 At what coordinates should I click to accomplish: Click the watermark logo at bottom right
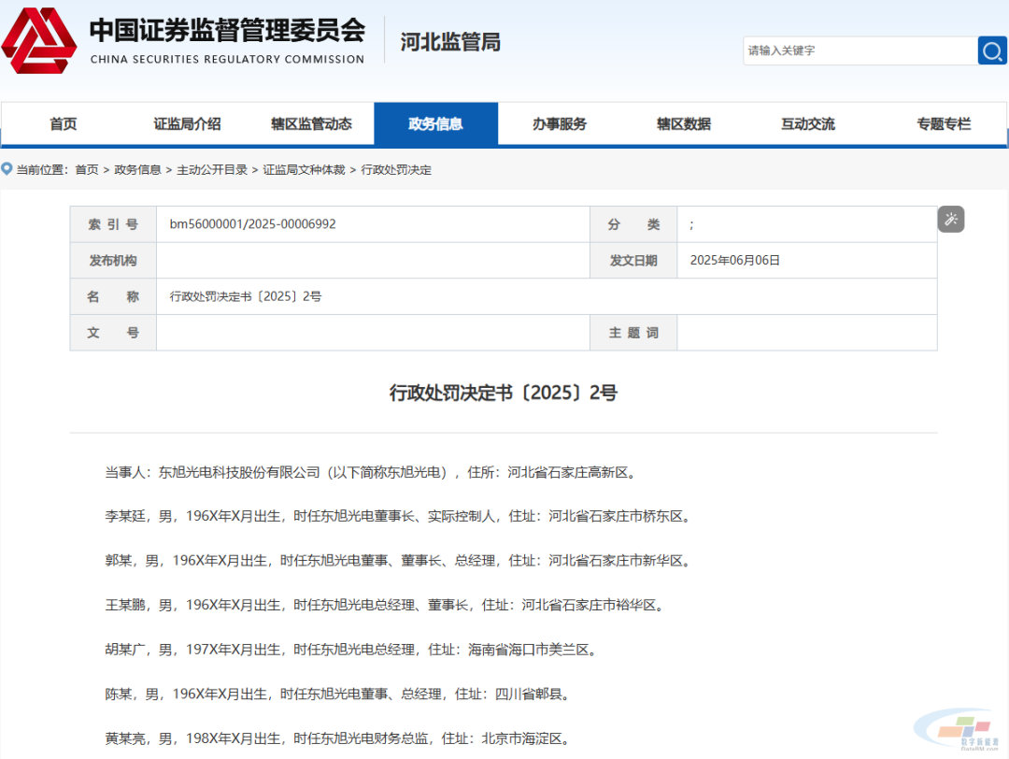[x=959, y=731]
